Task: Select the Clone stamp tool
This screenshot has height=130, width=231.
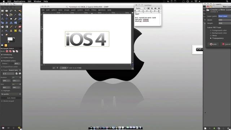Action: 11,31
